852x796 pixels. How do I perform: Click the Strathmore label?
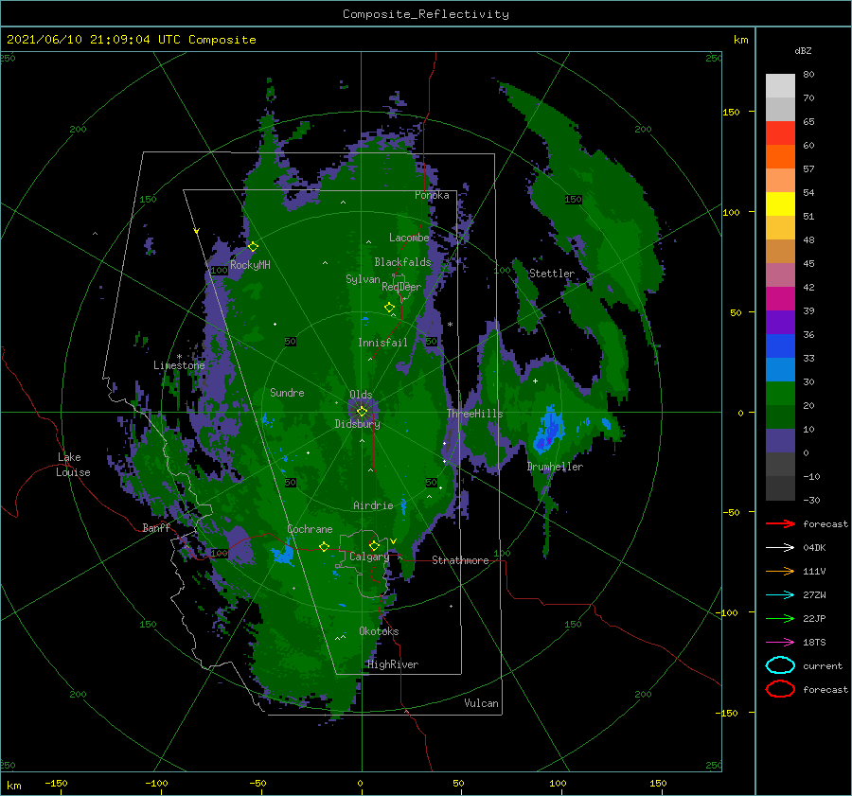(x=460, y=560)
